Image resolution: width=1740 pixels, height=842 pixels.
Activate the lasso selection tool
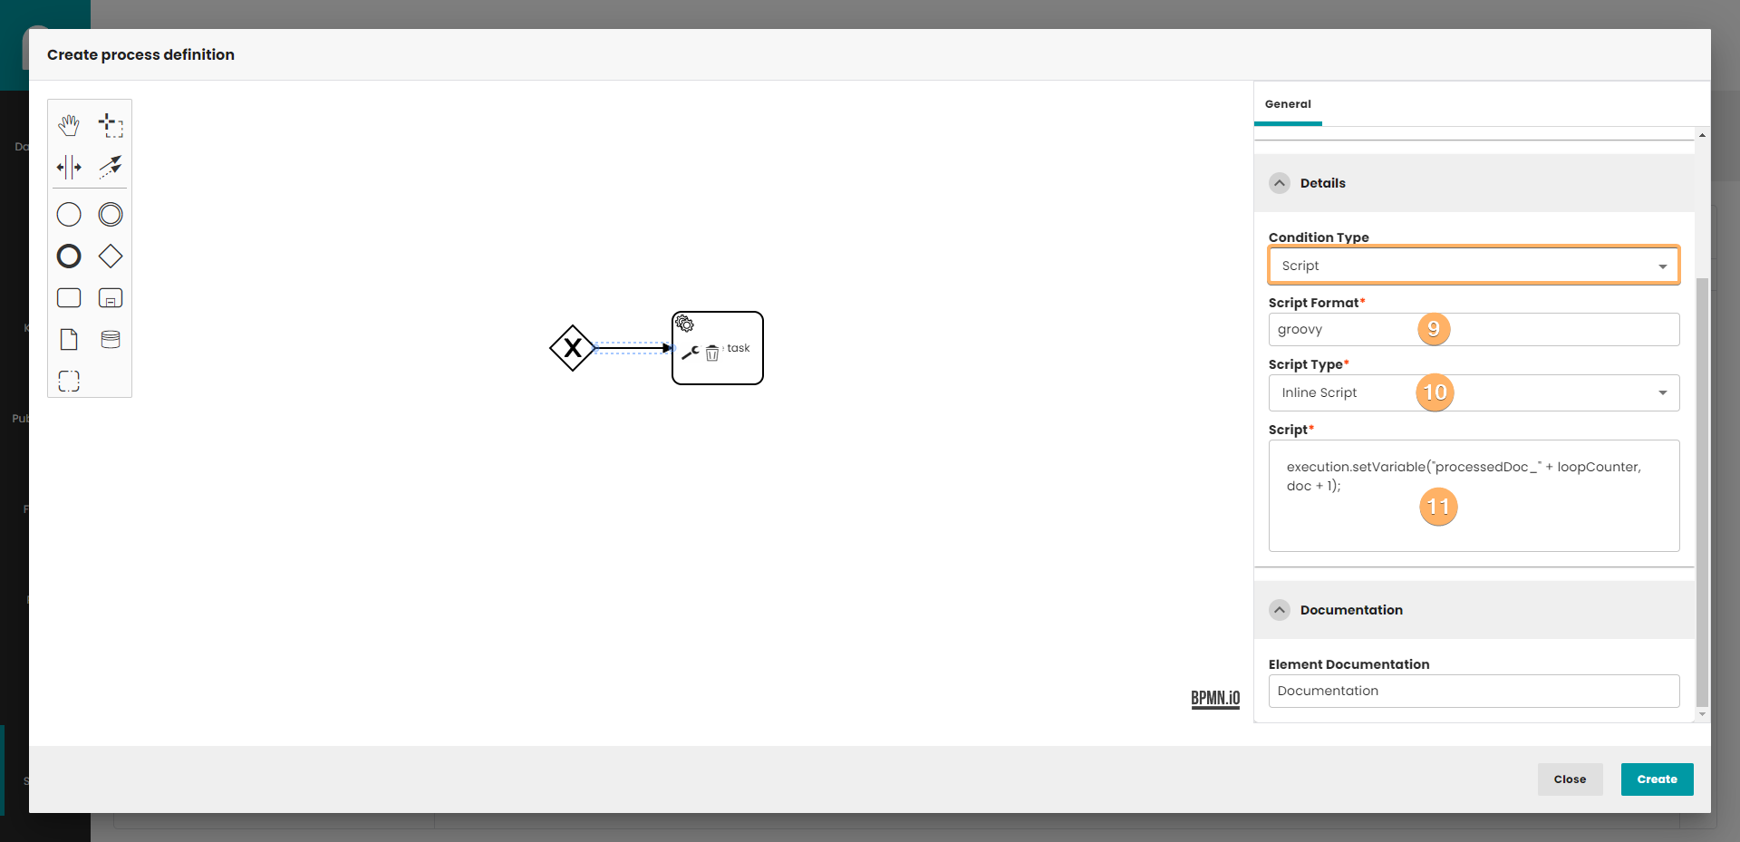(111, 125)
